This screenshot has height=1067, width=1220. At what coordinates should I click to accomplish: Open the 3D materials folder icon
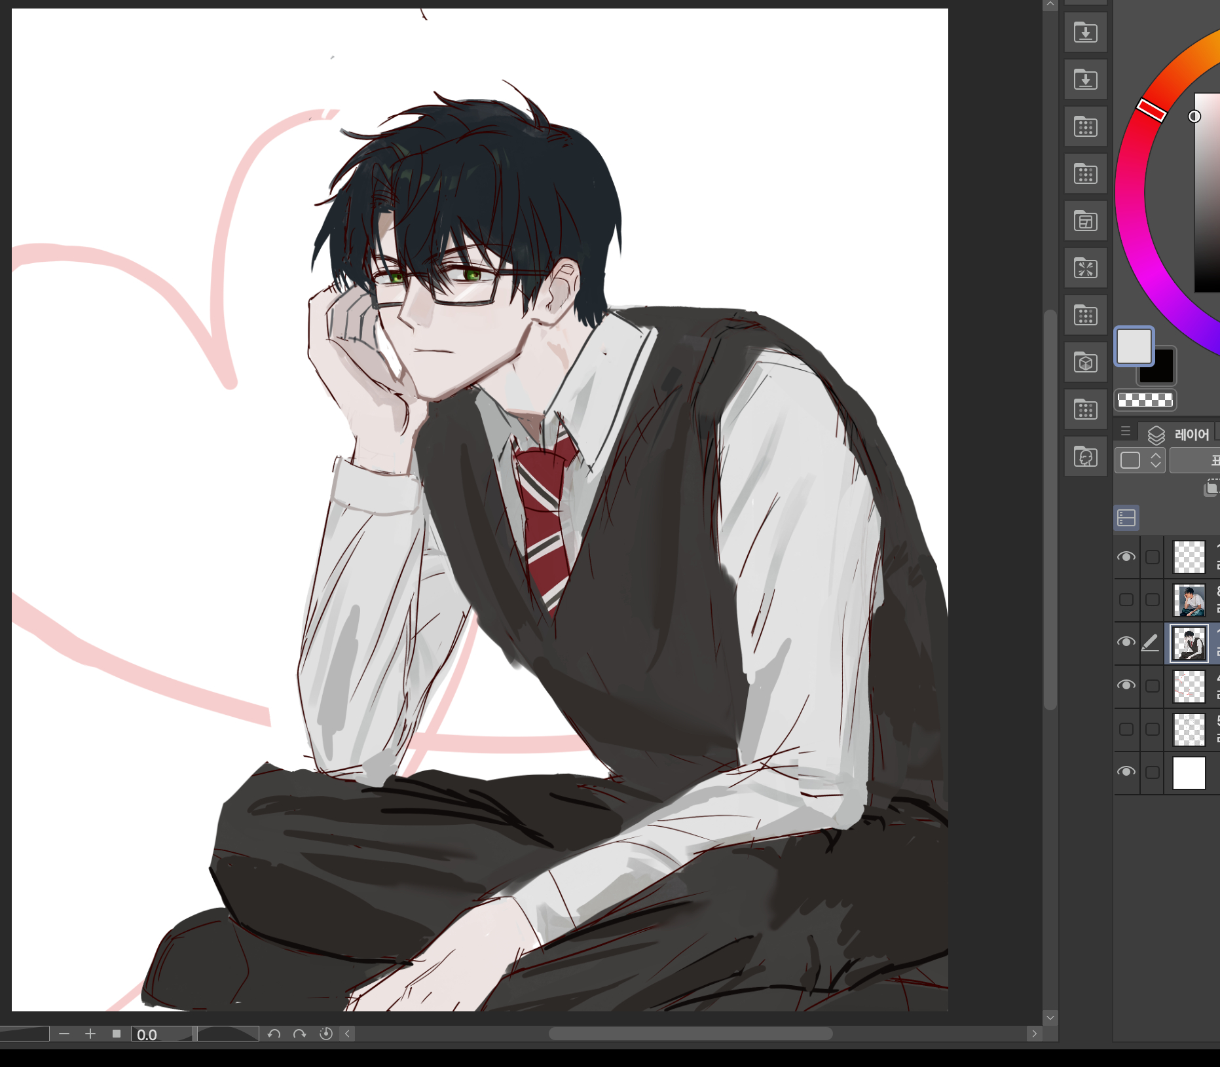(1085, 363)
